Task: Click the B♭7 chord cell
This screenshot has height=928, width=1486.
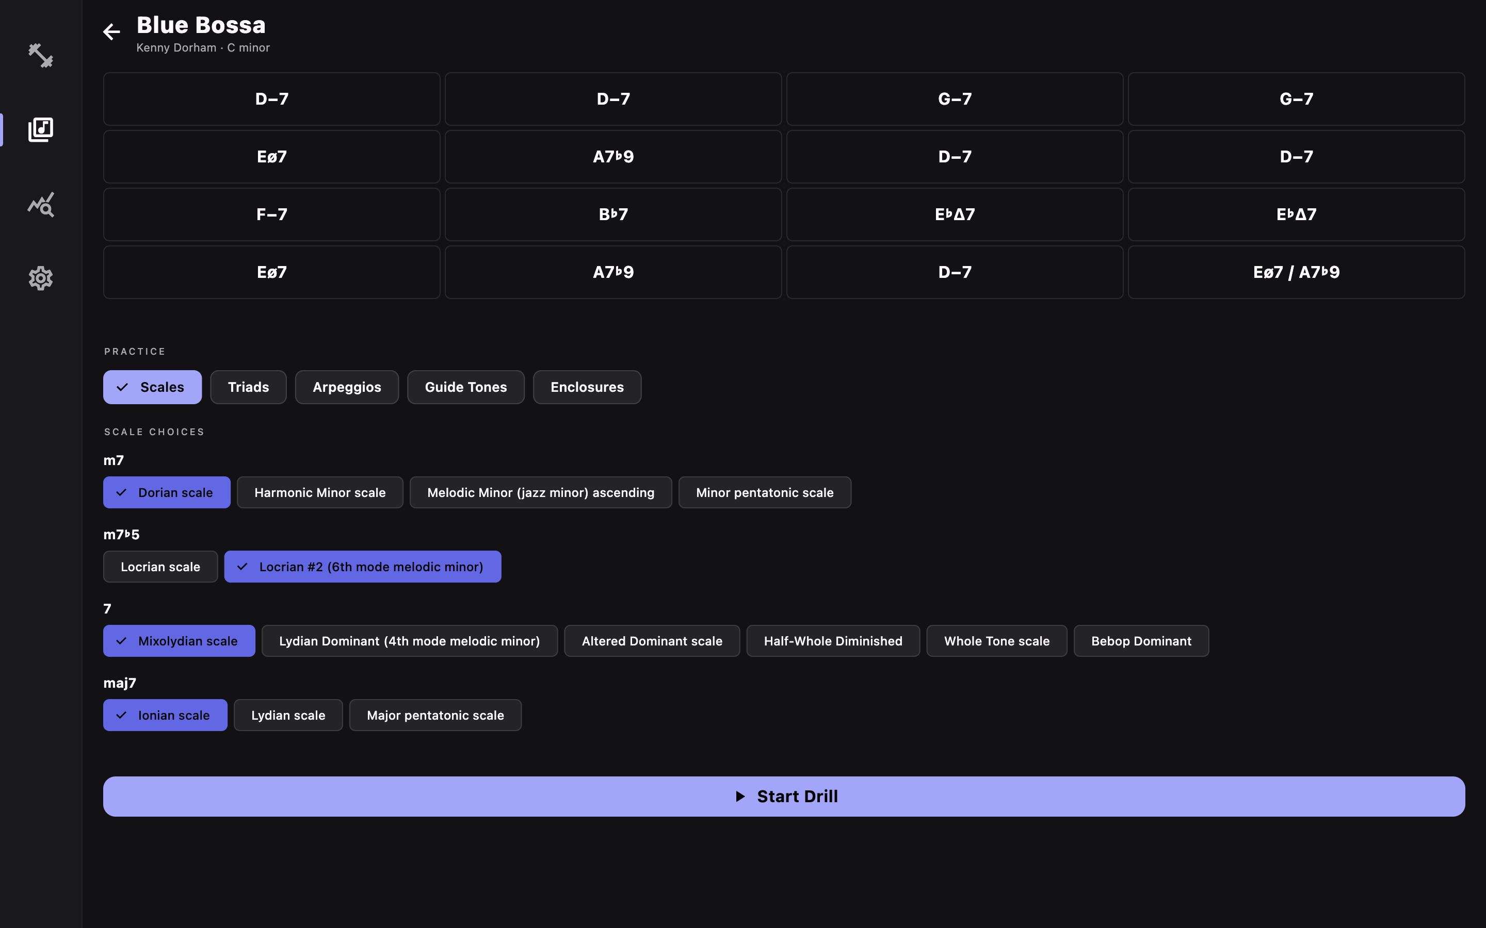Action: 613,214
